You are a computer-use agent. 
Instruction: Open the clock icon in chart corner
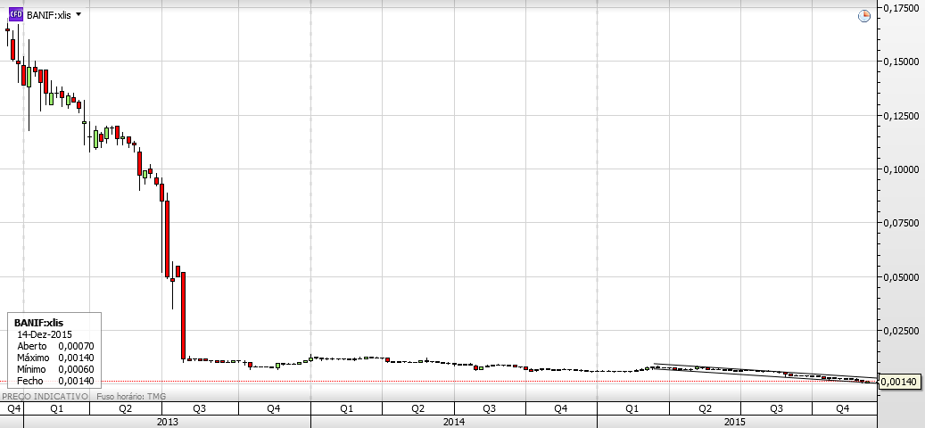(x=863, y=16)
